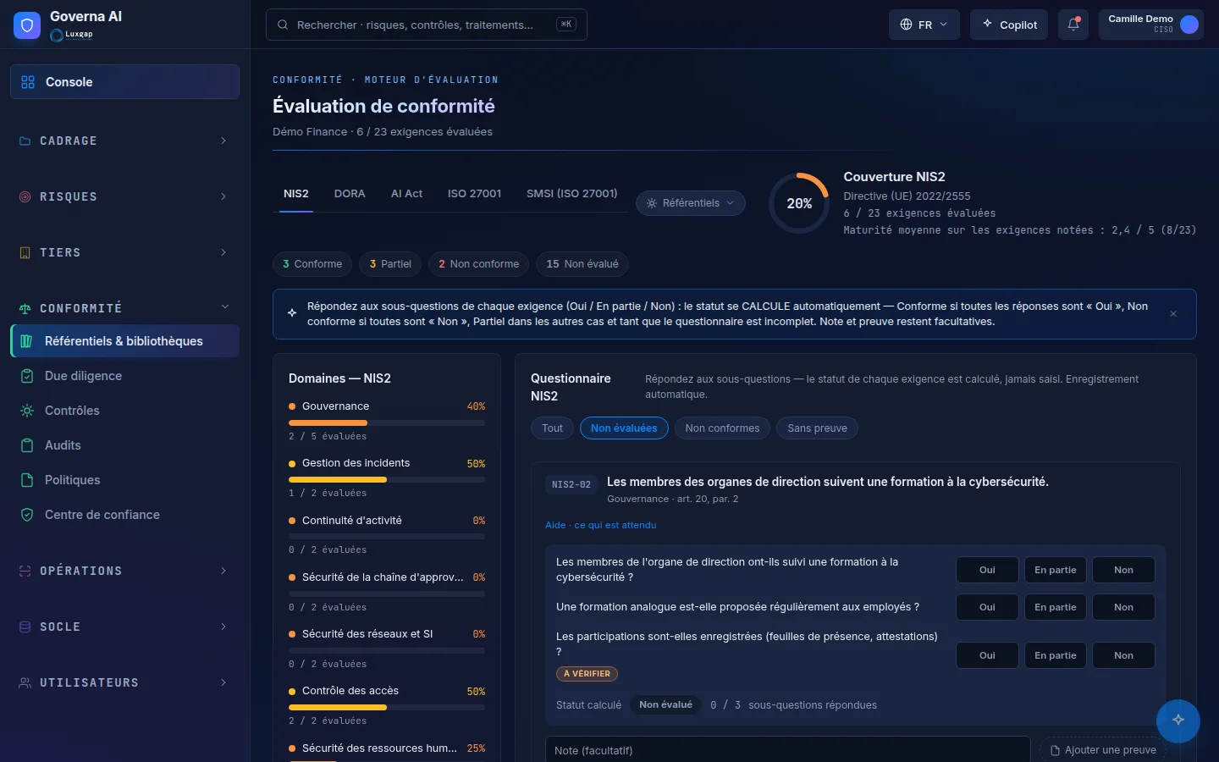This screenshot has width=1219, height=762.
Task: Click the Gouvernance 40% progress bar
Action: (x=387, y=422)
